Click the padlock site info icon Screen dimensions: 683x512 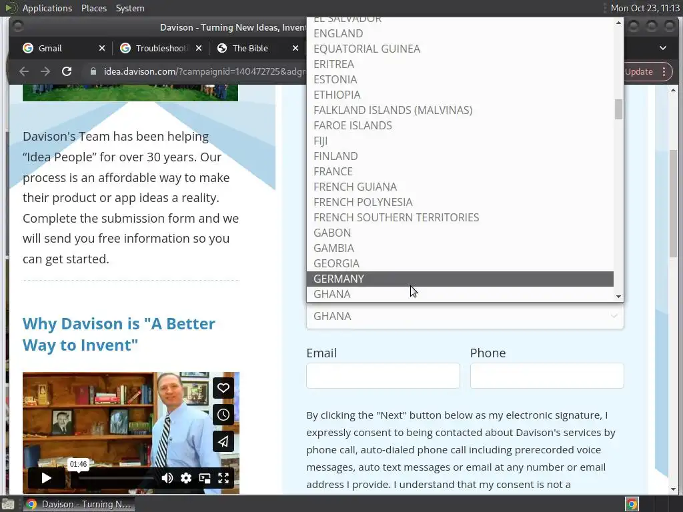[x=93, y=71]
